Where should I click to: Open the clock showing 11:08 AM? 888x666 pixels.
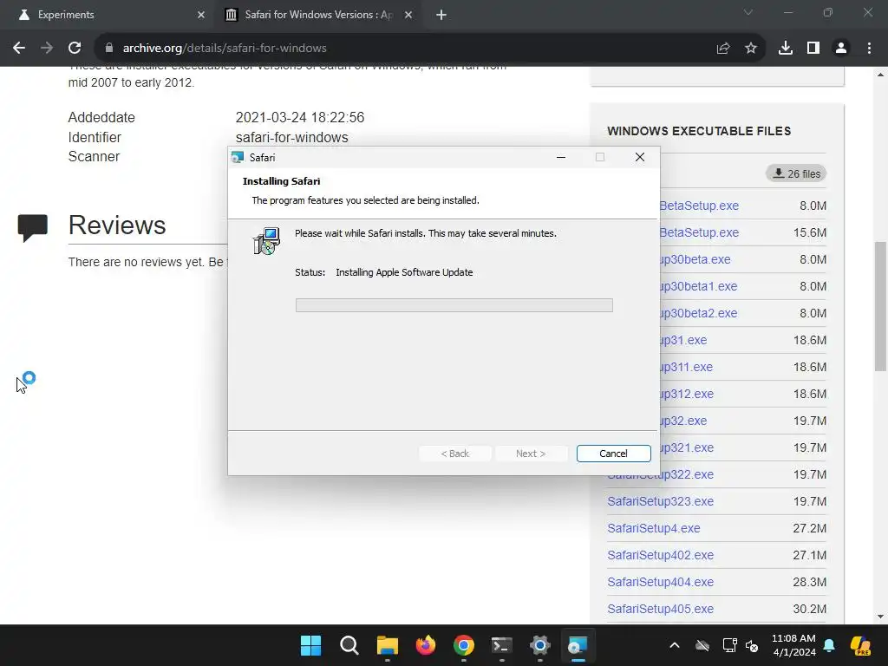tap(793, 645)
